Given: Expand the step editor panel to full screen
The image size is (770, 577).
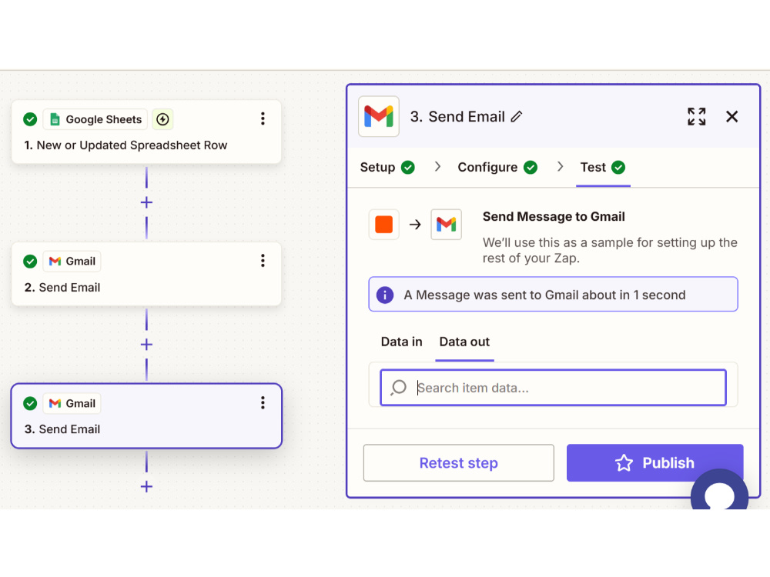Looking at the screenshot, I should pyautogui.click(x=696, y=117).
